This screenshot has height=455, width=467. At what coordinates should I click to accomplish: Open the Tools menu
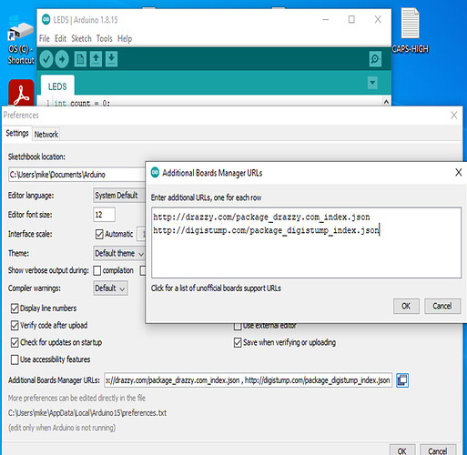tap(105, 39)
